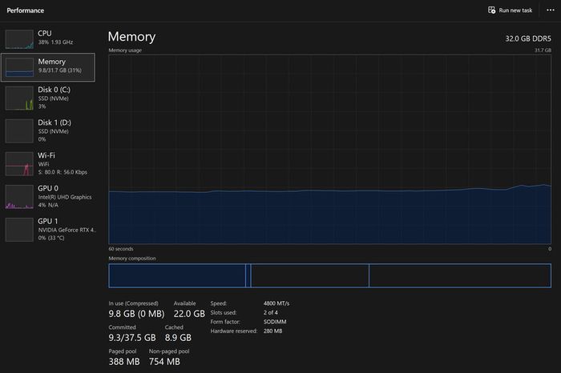561x373 pixels.
Task: Switch to the GPU 1 view
Action: pos(48,230)
